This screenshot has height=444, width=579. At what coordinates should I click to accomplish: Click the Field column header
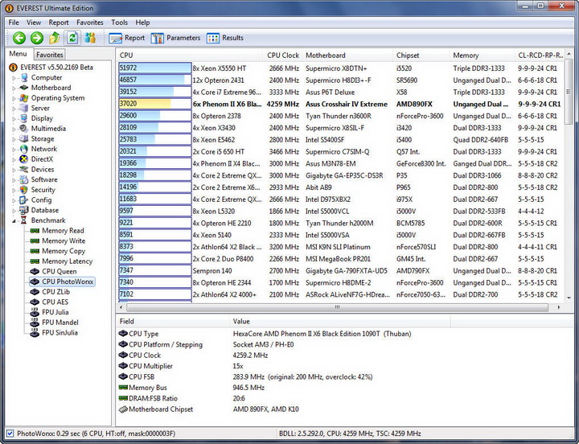tap(173, 322)
